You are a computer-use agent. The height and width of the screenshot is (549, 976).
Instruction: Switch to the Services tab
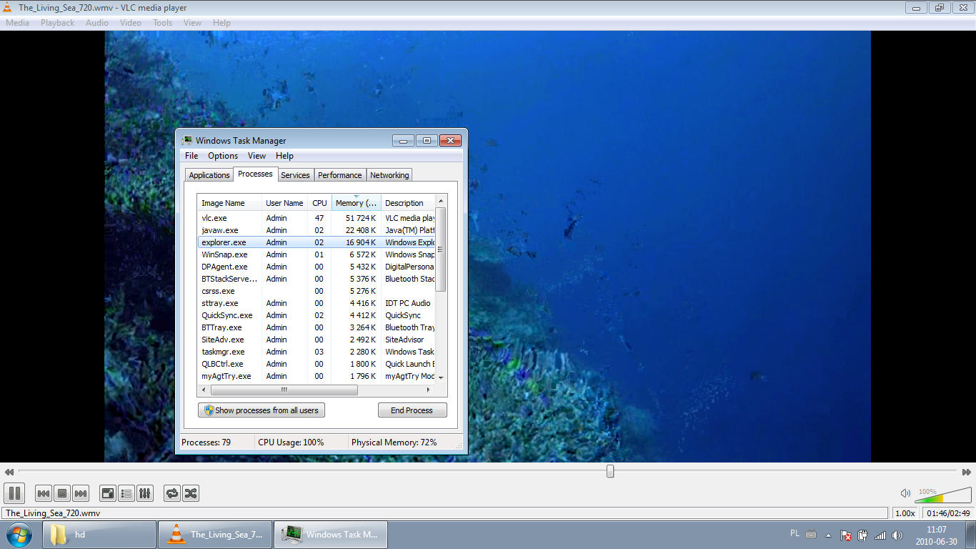295,175
